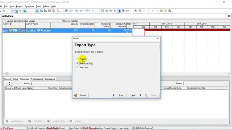Switch to the Status tab

(15, 79)
